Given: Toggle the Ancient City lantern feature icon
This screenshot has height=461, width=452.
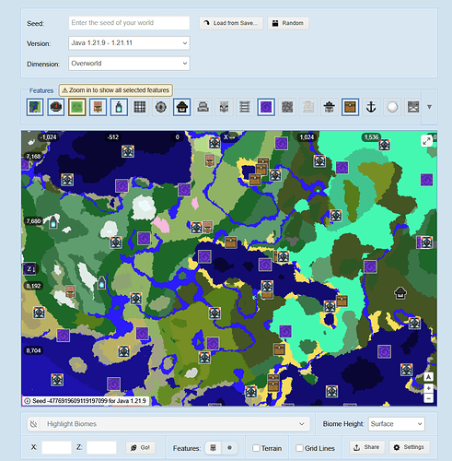Looking at the screenshot, I should click(119, 107).
